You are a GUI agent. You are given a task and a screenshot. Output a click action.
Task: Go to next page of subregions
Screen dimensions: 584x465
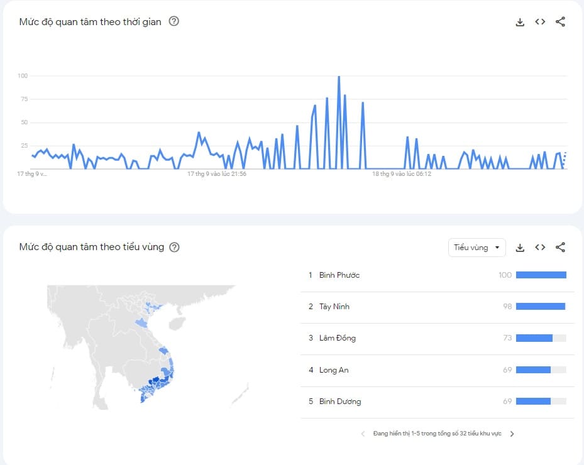[512, 434]
